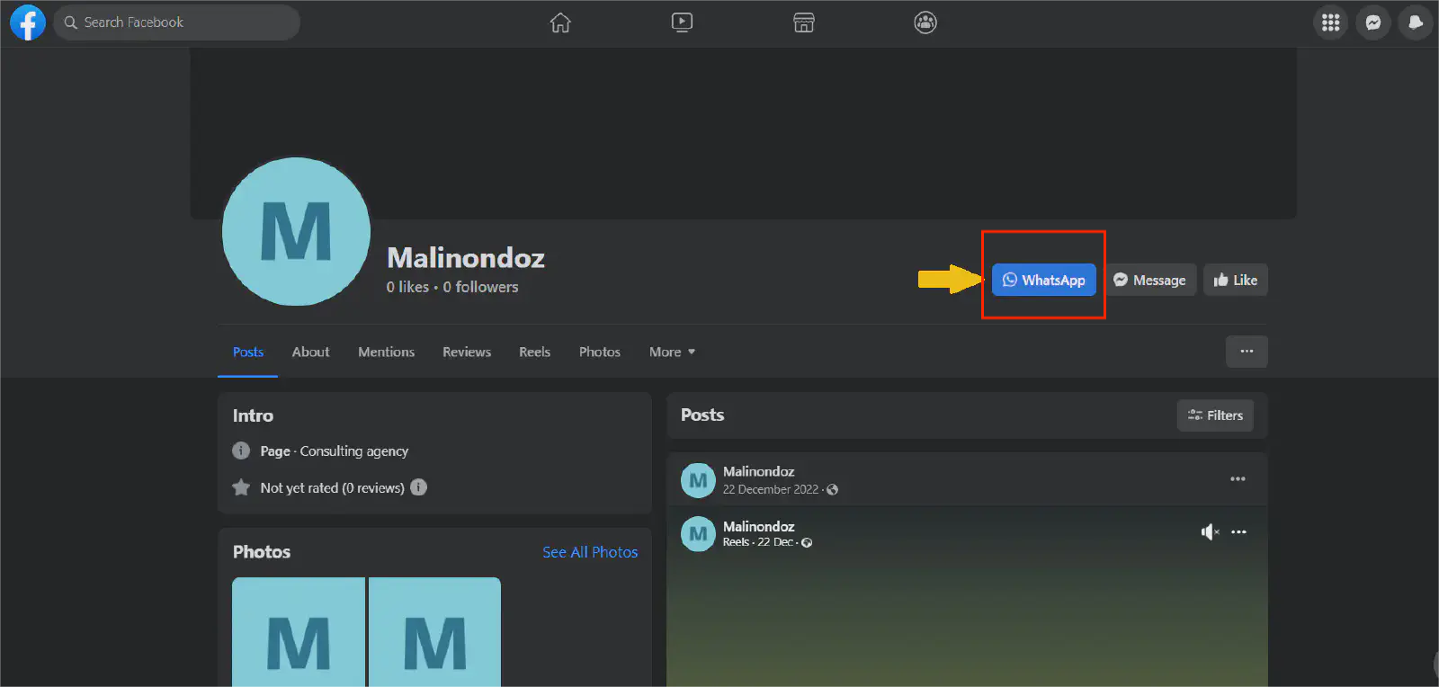Switch to the Photos tab
The height and width of the screenshot is (687, 1439).
[600, 352]
